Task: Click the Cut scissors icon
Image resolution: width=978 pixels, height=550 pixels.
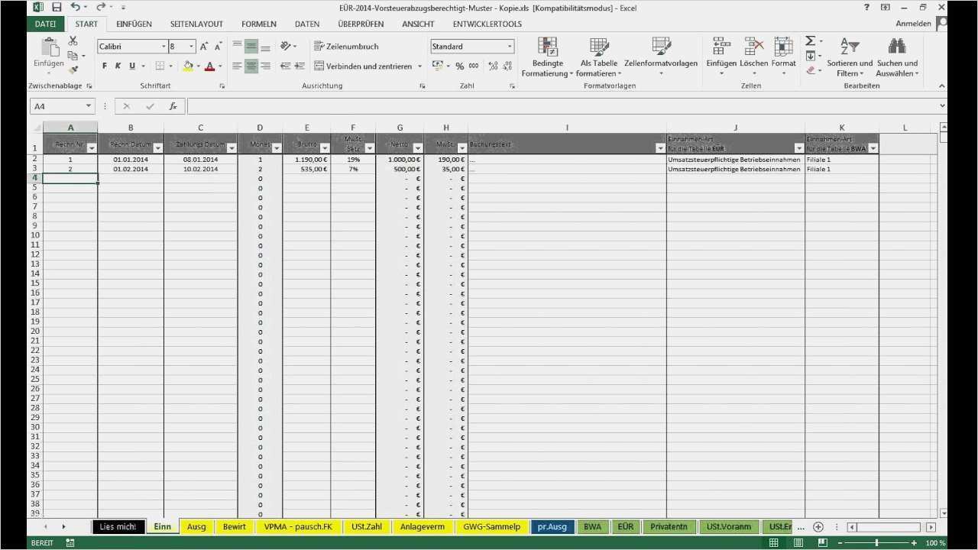Action: click(73, 41)
